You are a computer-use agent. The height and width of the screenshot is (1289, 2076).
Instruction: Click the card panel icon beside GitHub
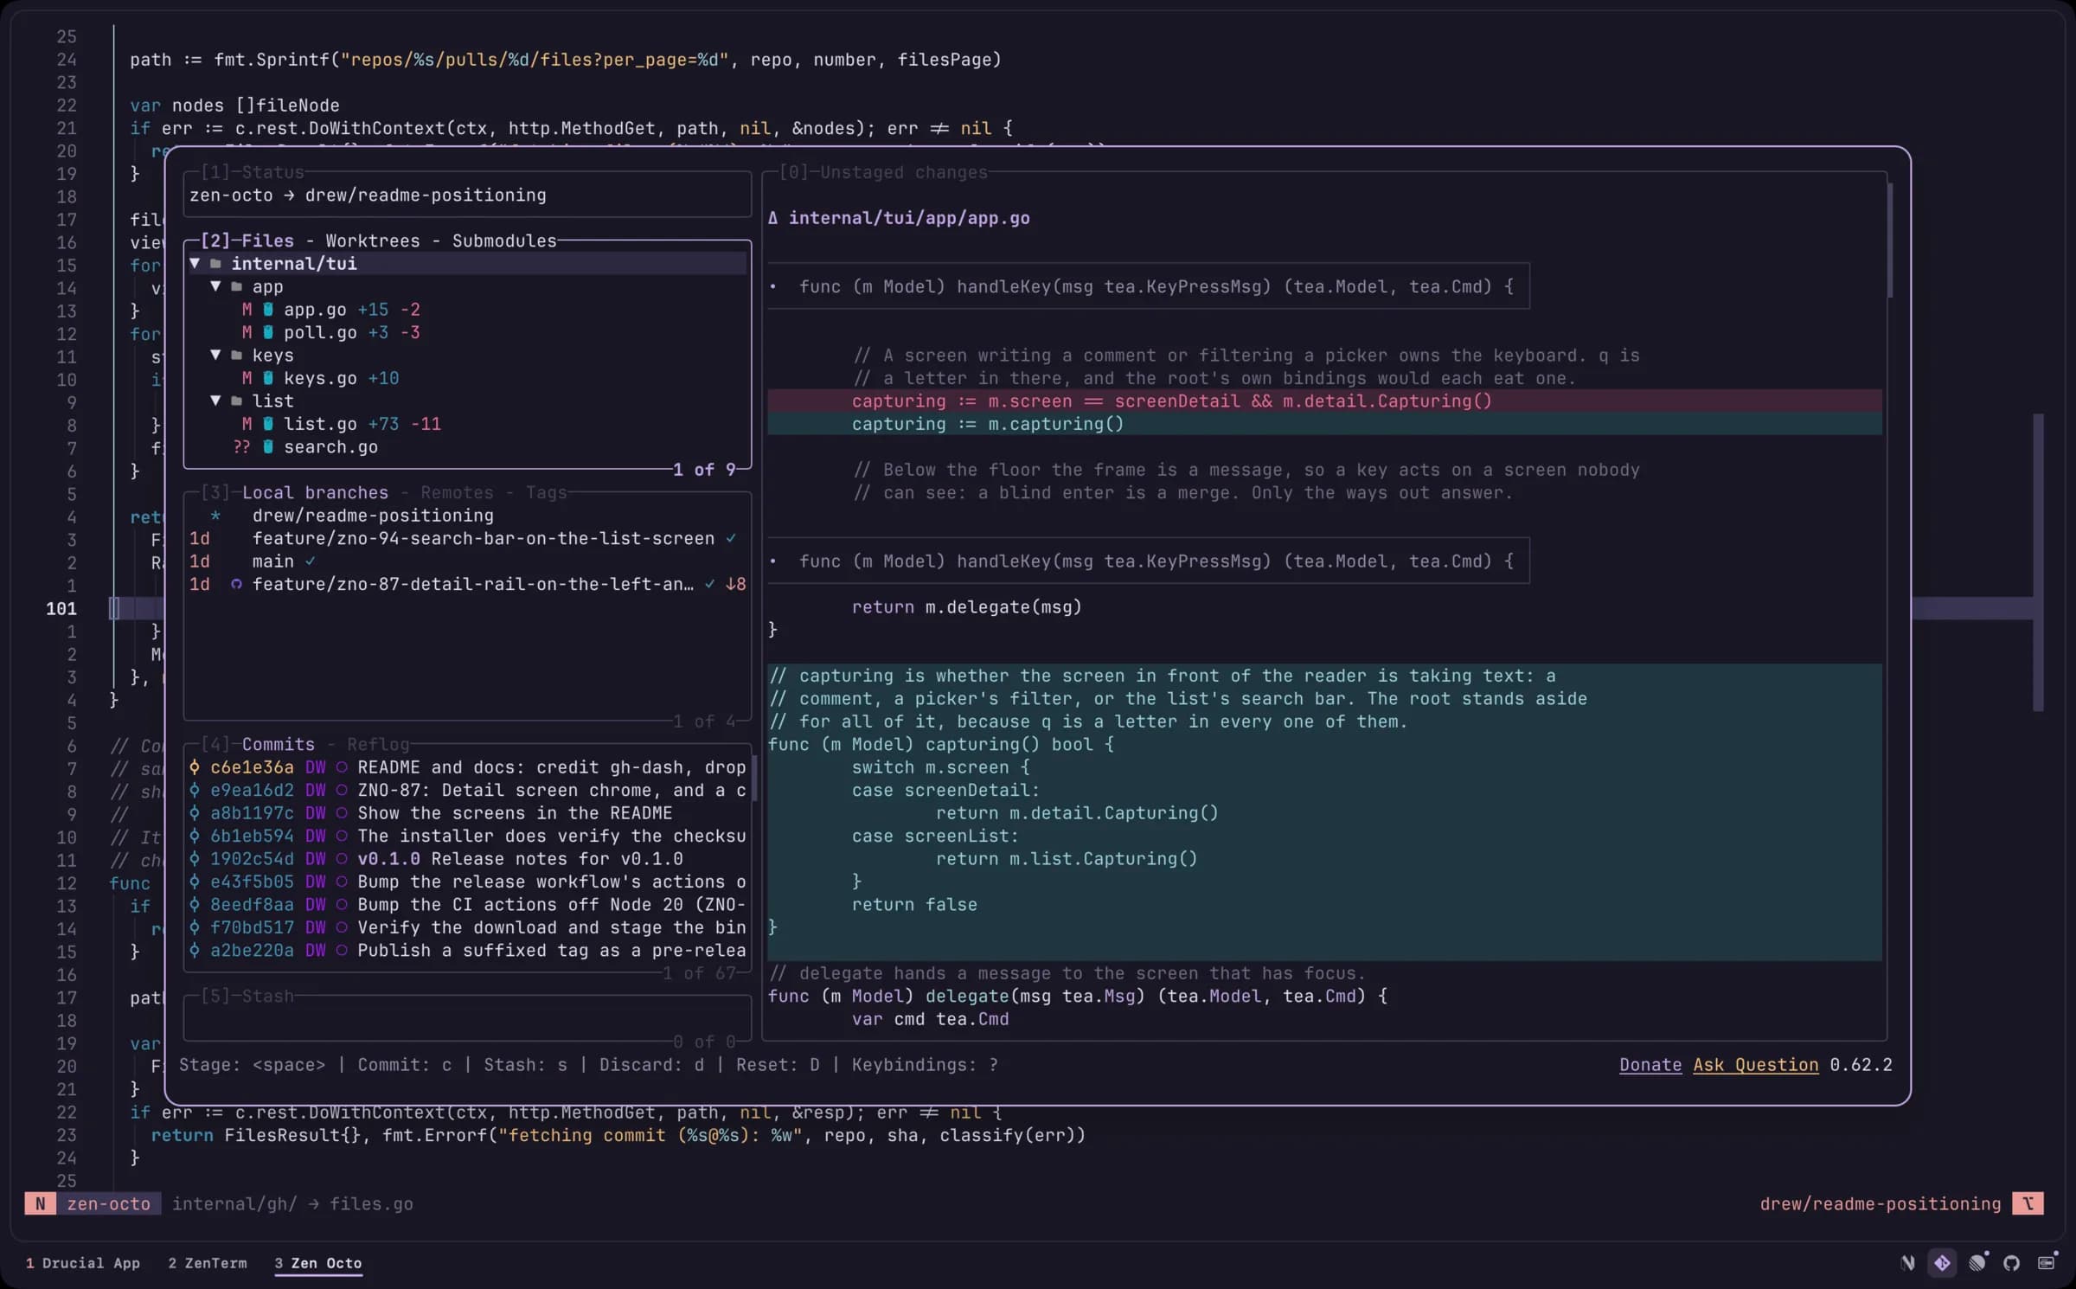[2047, 1263]
